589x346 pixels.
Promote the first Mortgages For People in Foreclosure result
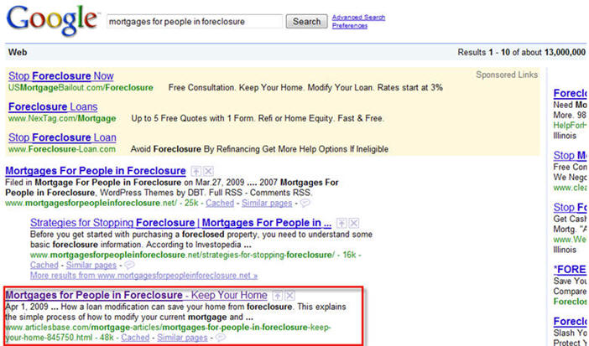[x=195, y=172]
